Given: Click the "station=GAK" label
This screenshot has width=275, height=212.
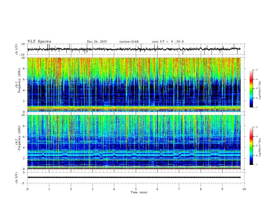Looking at the screenshot, I should (129, 42).
